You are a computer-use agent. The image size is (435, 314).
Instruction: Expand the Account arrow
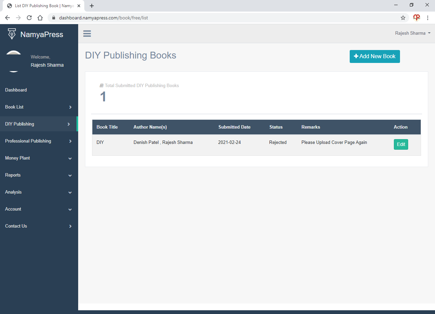click(x=70, y=209)
